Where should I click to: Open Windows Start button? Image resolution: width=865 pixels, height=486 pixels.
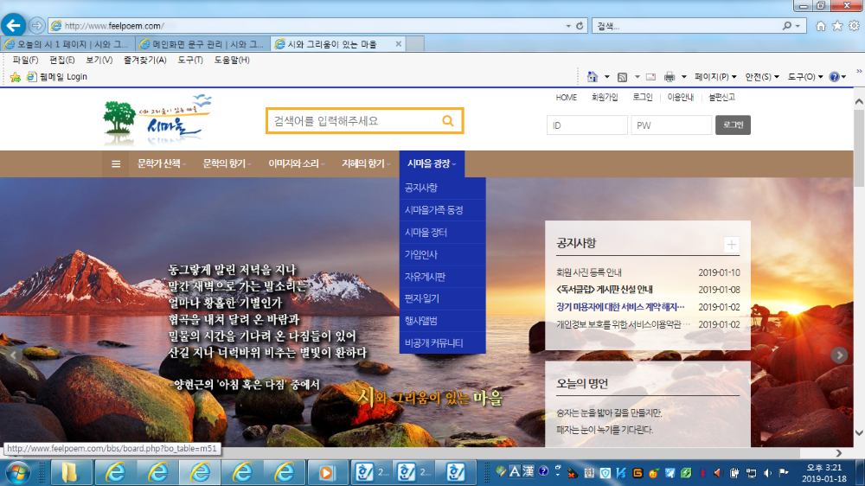[x=18, y=473]
